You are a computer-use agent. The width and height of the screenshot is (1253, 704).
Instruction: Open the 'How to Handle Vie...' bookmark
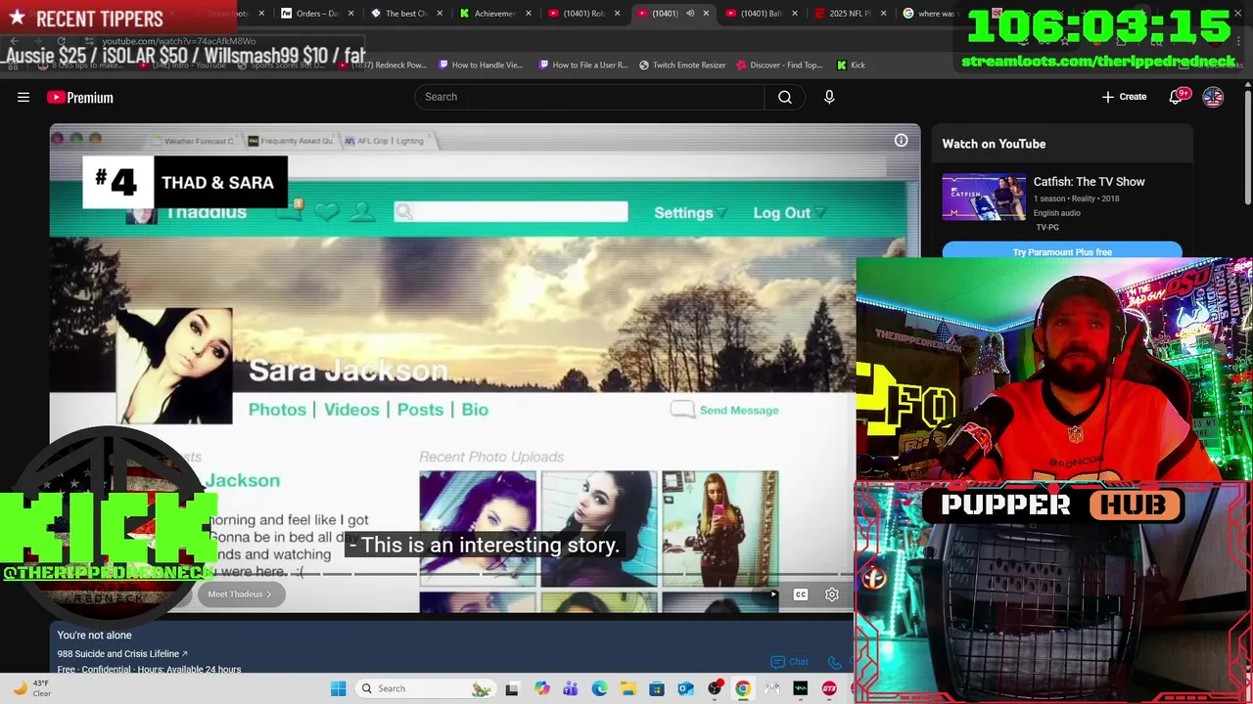(481, 65)
